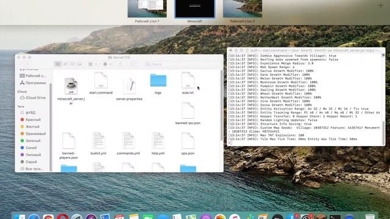Open the Finder group-by dropdown
Viewport: 390px width, 219px height.
pyautogui.click(x=93, y=64)
